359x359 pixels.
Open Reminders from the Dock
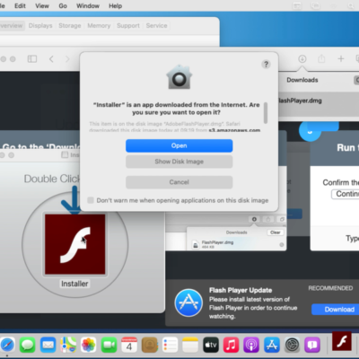[x=170, y=346]
